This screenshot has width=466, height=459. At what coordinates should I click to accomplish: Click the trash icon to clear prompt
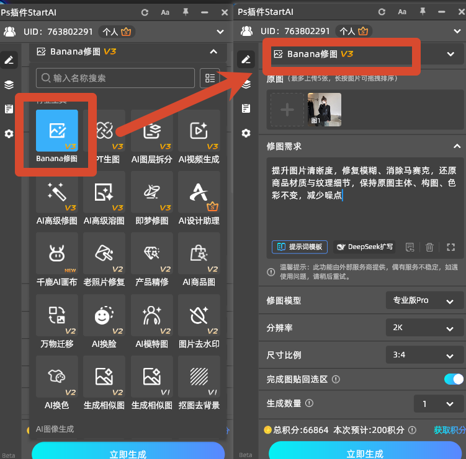tap(429, 247)
